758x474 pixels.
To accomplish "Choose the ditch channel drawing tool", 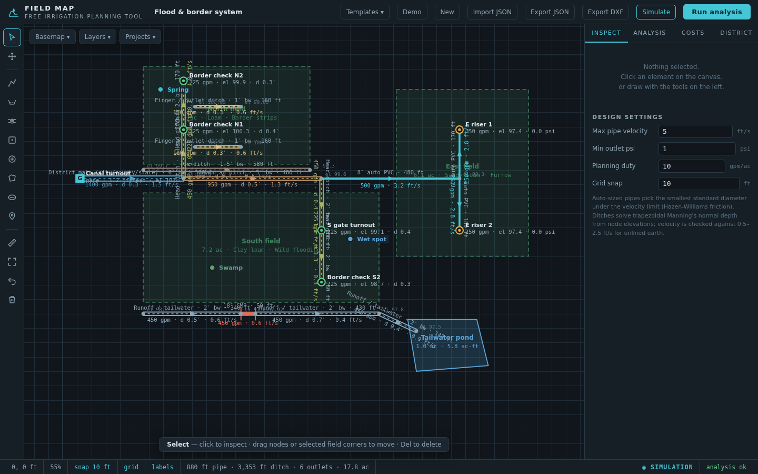I will [x=12, y=102].
